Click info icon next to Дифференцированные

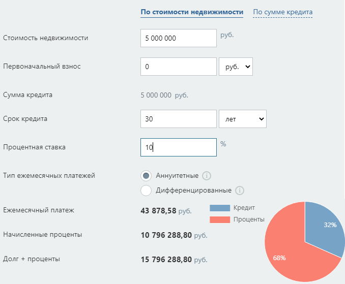pos(240,191)
